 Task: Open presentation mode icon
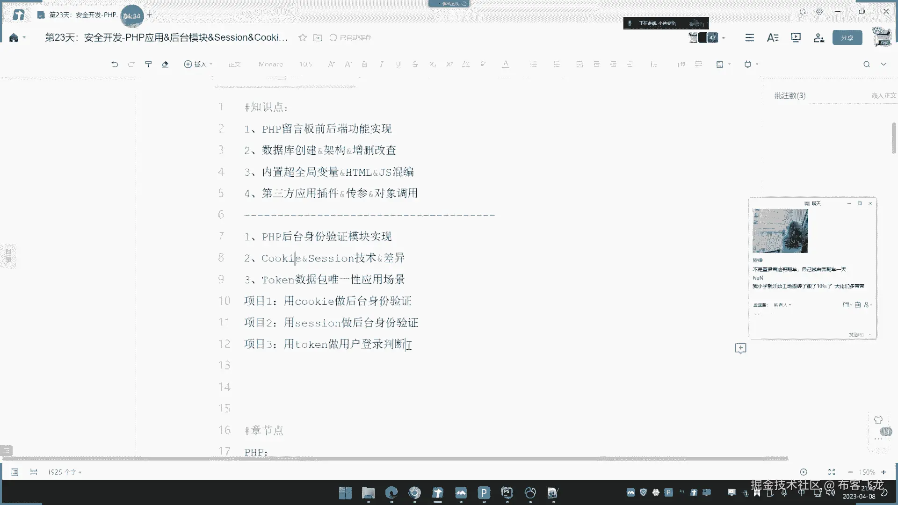point(796,37)
